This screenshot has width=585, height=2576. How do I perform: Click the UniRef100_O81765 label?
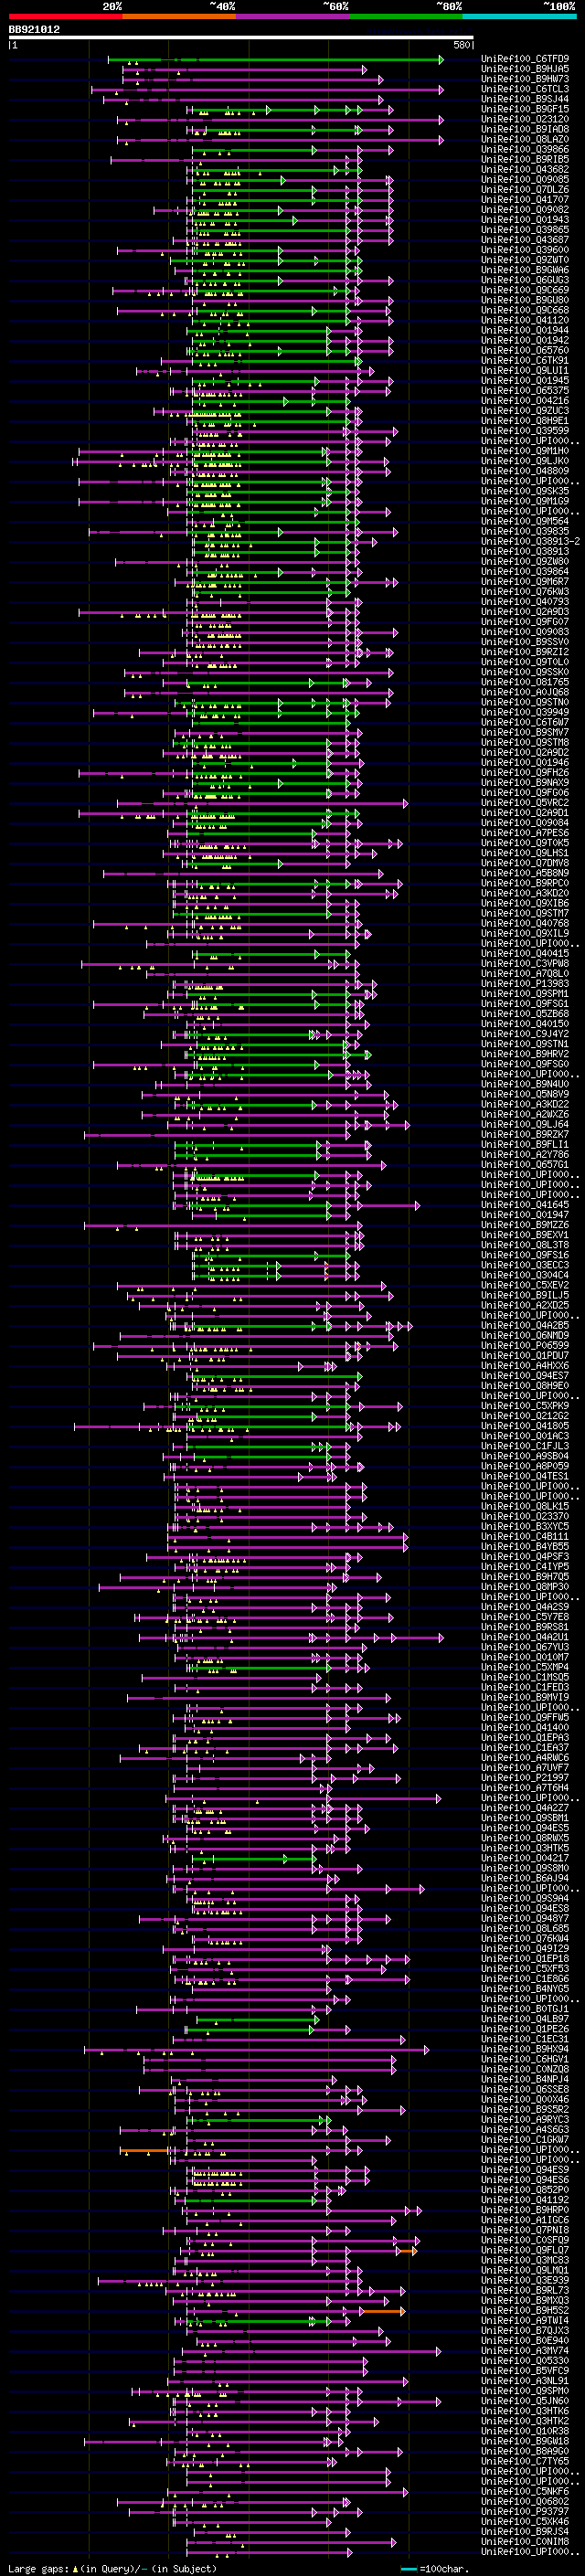click(x=525, y=682)
